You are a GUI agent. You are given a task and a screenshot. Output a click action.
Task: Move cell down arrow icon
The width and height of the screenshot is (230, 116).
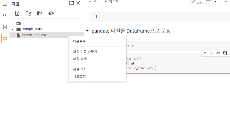click(x=212, y=53)
